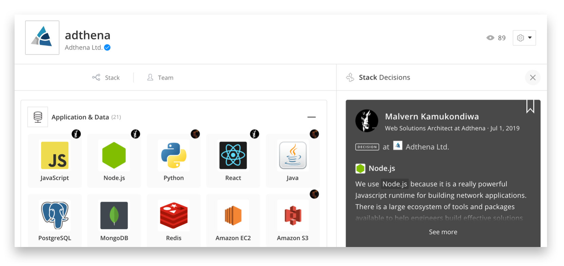Viewport: 564px width, 266px height.
Task: Click the Application & Data heading text
Action: tap(80, 117)
